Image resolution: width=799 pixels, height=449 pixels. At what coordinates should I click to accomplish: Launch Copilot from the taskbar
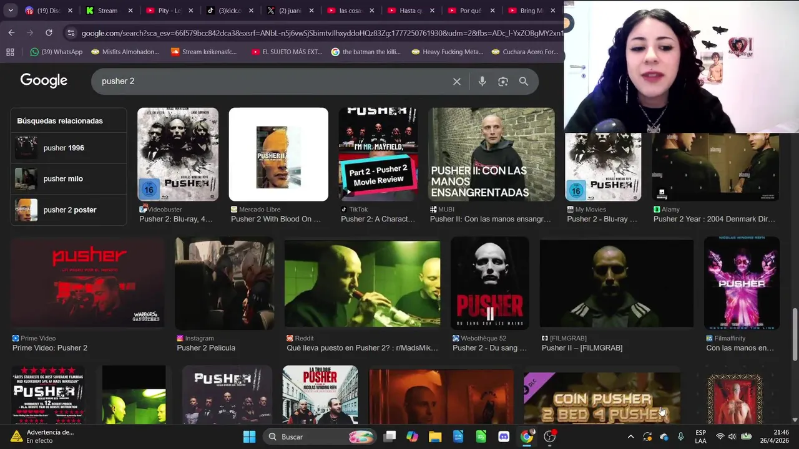click(412, 437)
